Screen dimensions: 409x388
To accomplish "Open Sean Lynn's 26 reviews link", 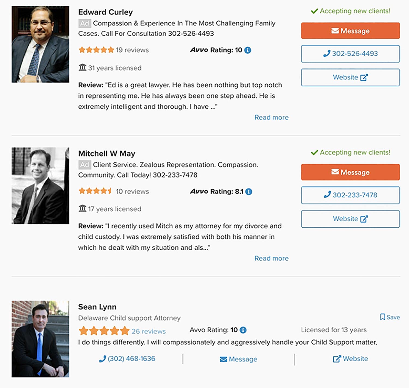I will [149, 331].
